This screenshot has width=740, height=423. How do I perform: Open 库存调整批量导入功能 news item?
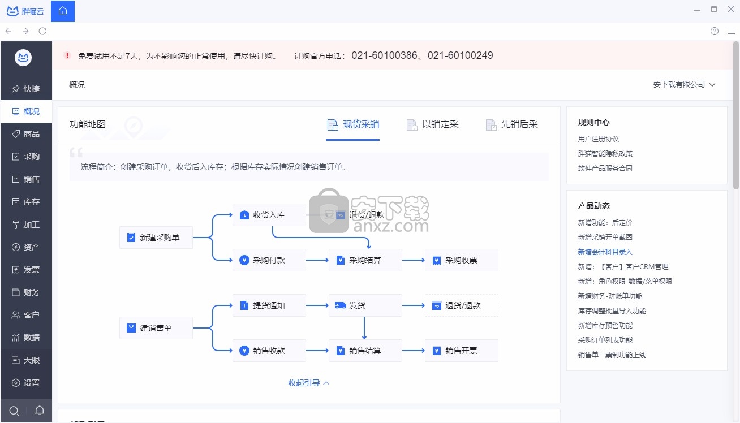point(612,310)
